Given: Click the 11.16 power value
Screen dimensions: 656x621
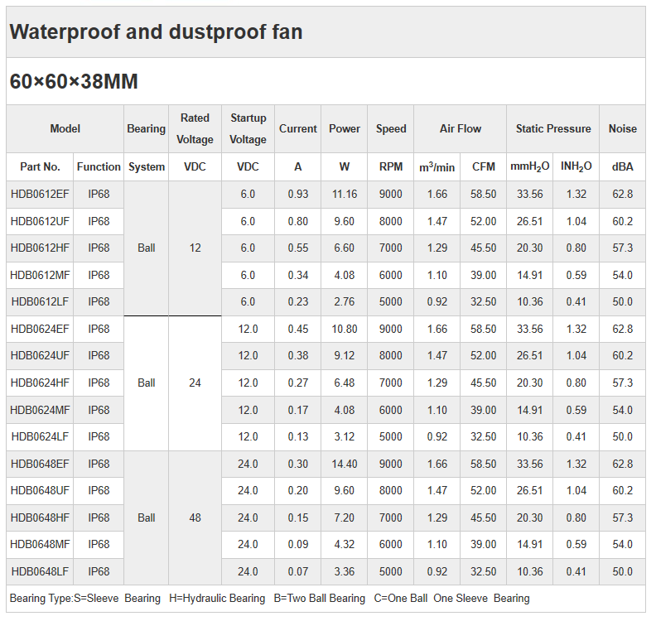Looking at the screenshot, I should coord(345,194).
